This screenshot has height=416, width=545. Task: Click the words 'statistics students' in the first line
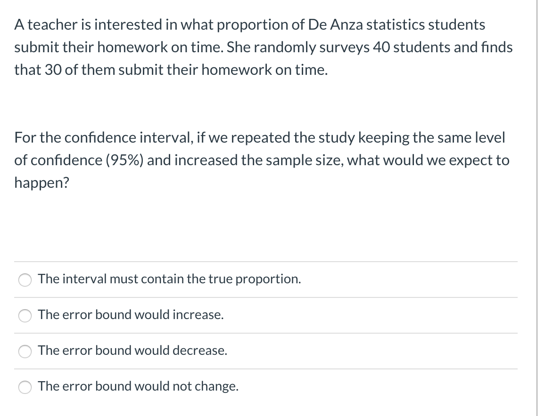point(426,25)
